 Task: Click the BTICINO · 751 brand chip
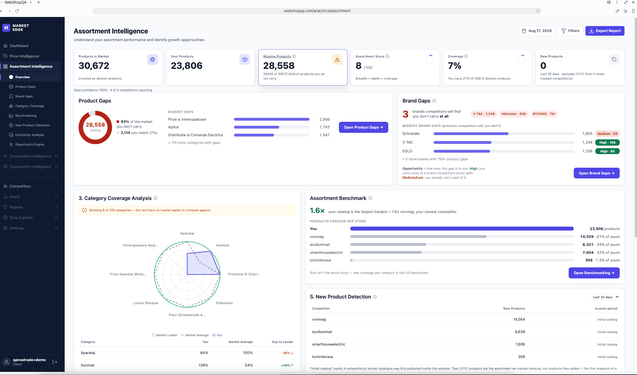[x=544, y=114]
